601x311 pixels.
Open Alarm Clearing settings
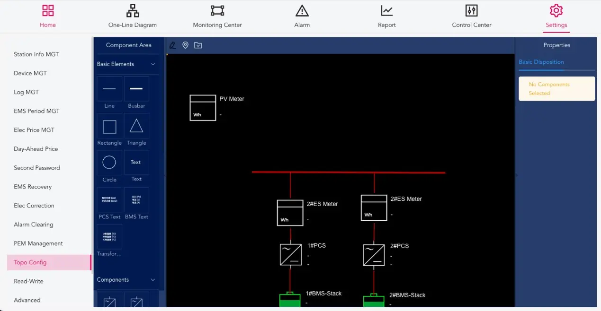tap(34, 225)
